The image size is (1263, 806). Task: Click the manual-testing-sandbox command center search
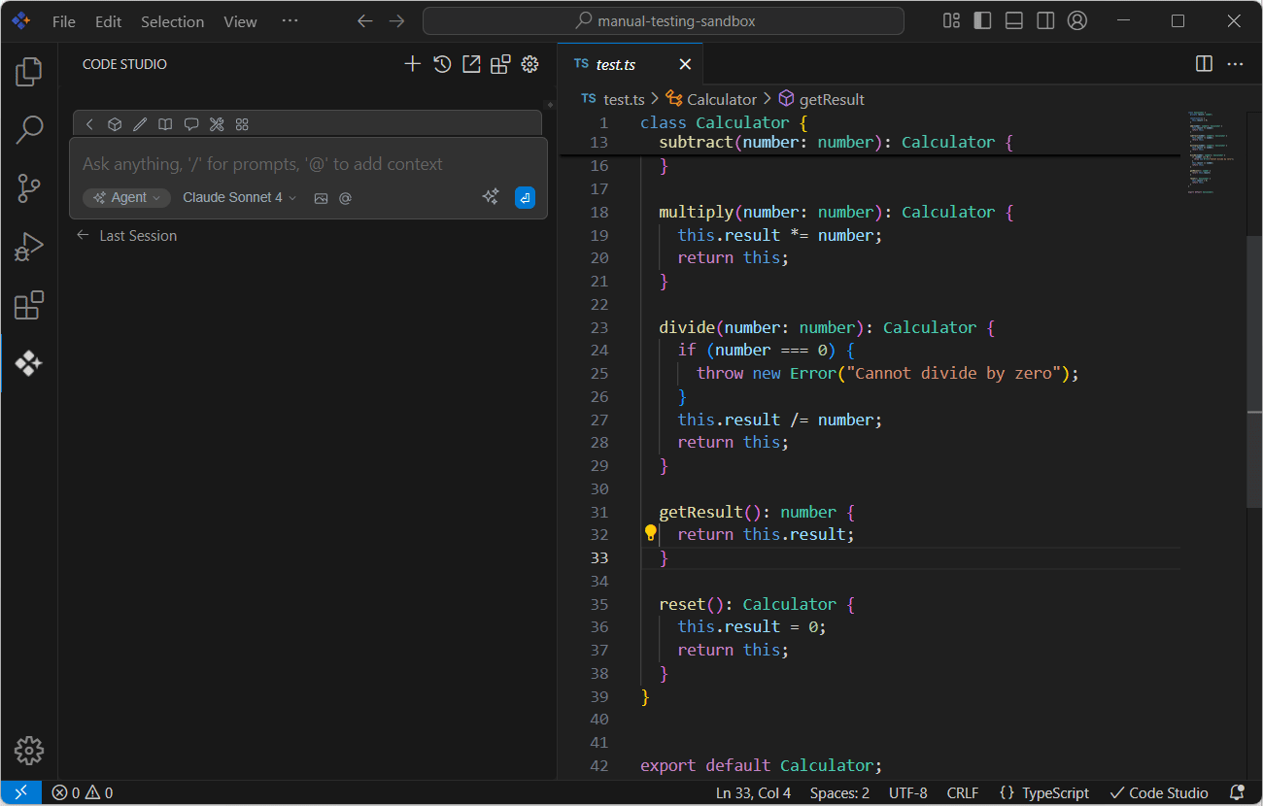point(664,21)
